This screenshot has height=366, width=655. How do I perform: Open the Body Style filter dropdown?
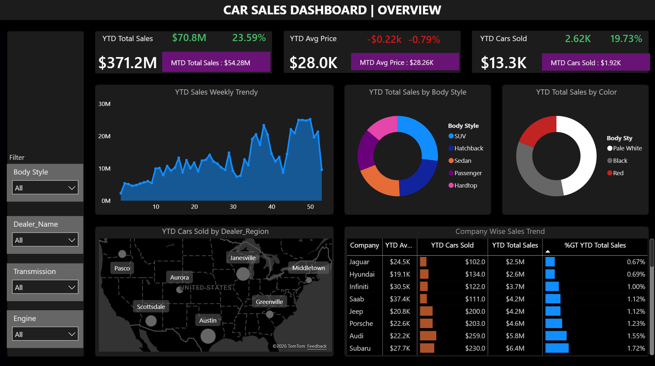click(x=45, y=188)
